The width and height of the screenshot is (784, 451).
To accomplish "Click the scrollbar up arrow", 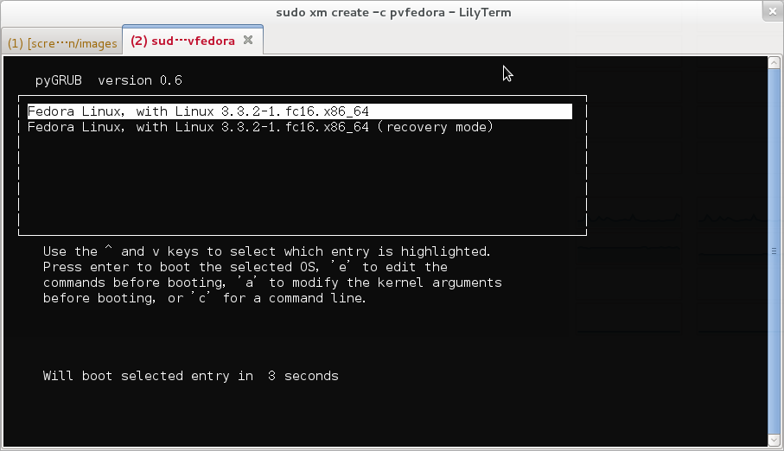I will coord(774,61).
